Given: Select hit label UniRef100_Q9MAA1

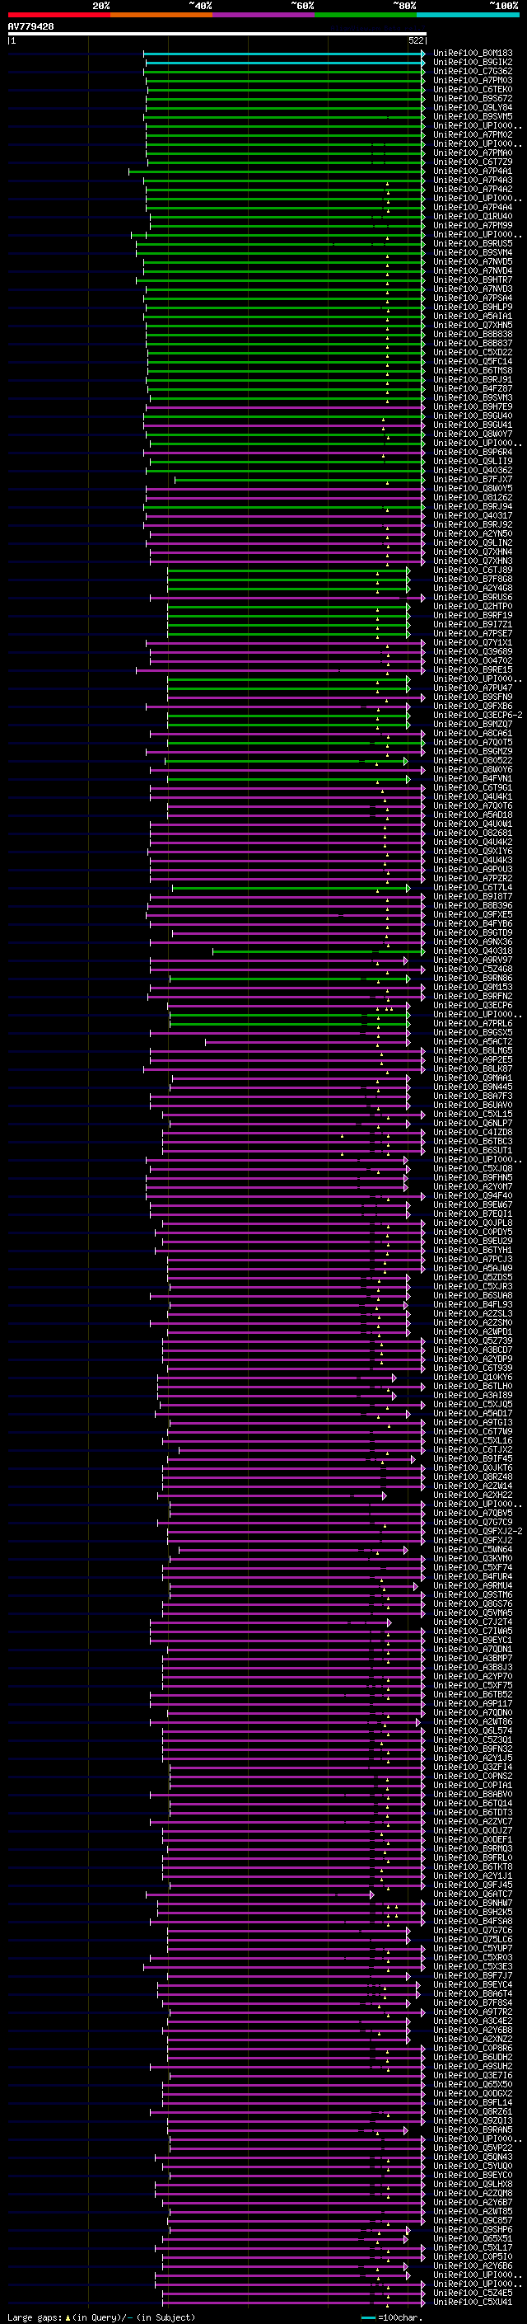Looking at the screenshot, I should 473,1078.
